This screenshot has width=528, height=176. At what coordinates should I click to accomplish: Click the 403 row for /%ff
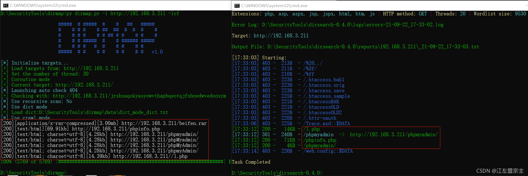coord(273,74)
